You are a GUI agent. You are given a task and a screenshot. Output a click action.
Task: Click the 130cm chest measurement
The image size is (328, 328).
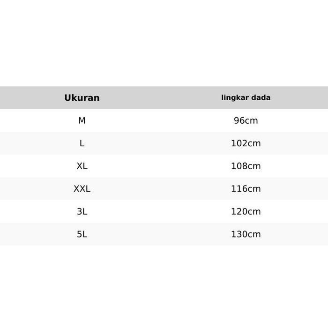pos(246,234)
